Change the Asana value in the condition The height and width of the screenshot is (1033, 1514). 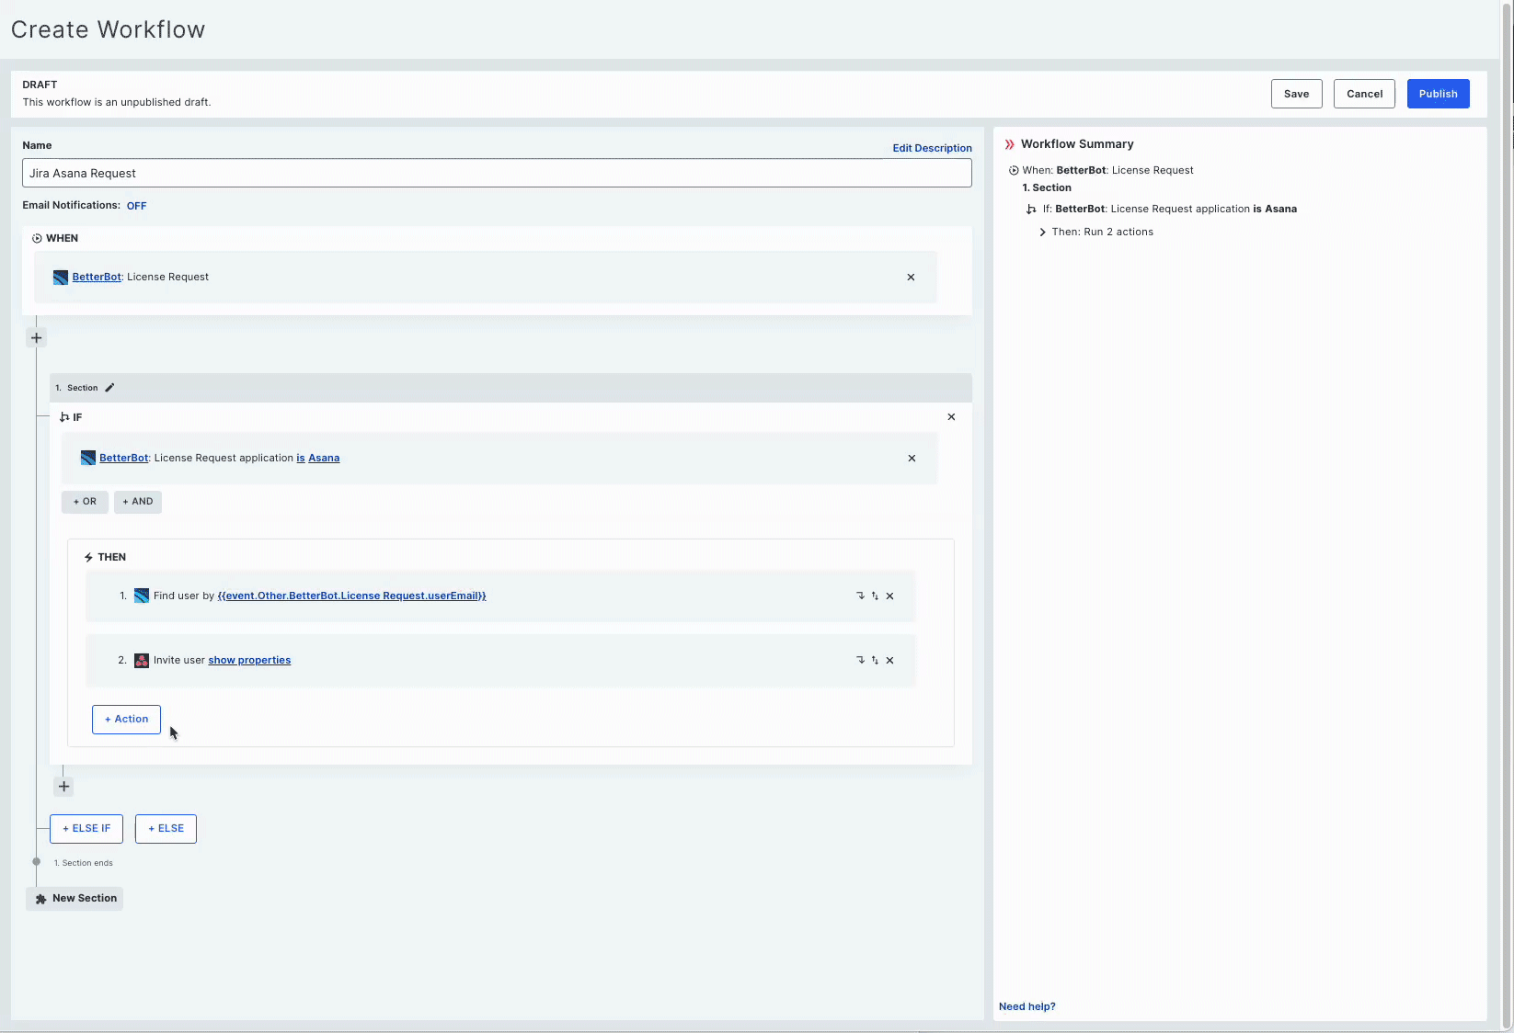point(324,458)
